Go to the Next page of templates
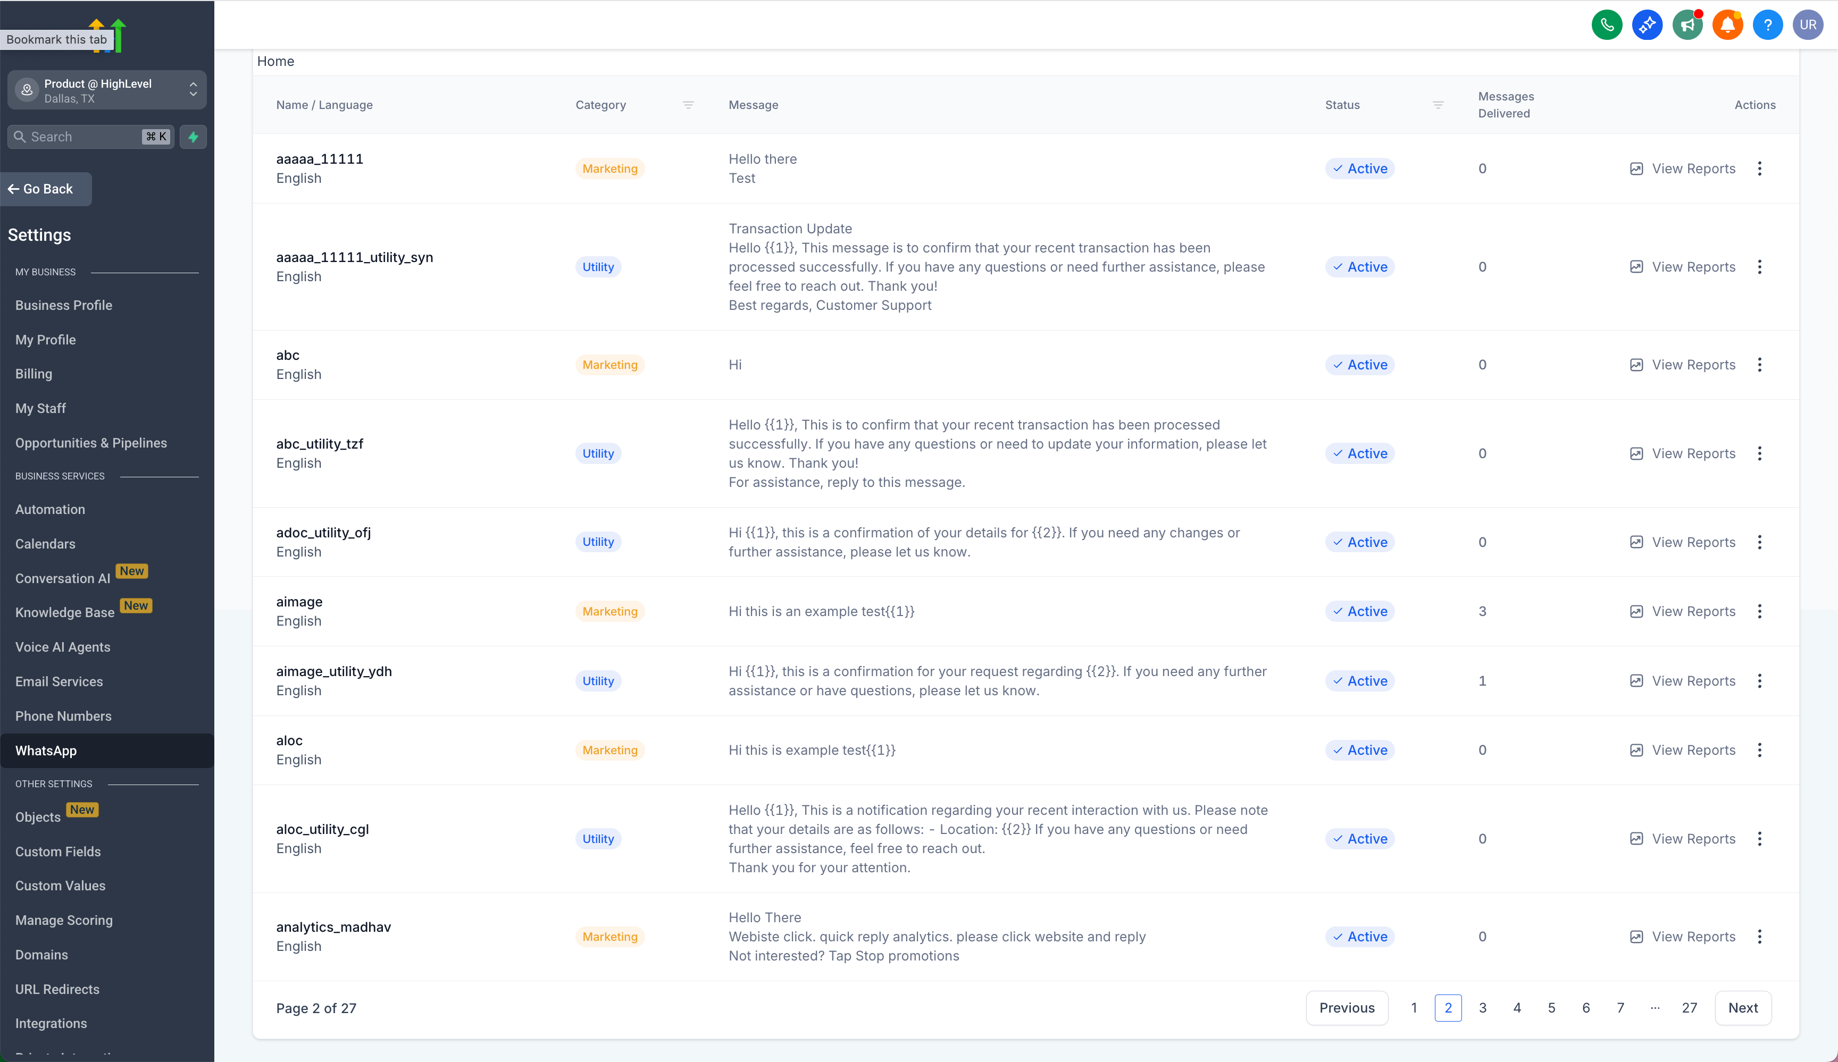This screenshot has height=1062, width=1838. click(x=1742, y=1008)
